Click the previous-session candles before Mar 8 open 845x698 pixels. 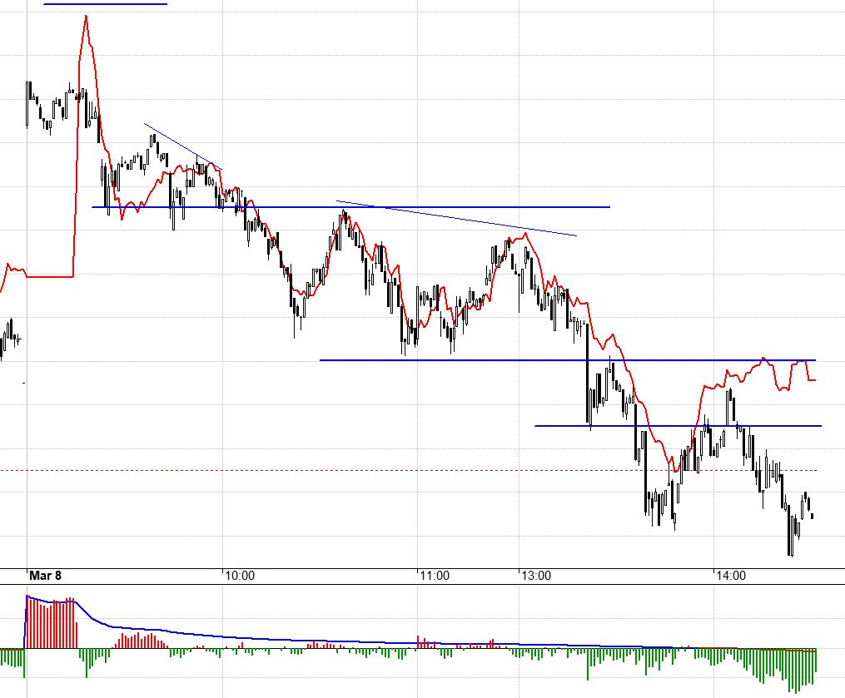9,337
